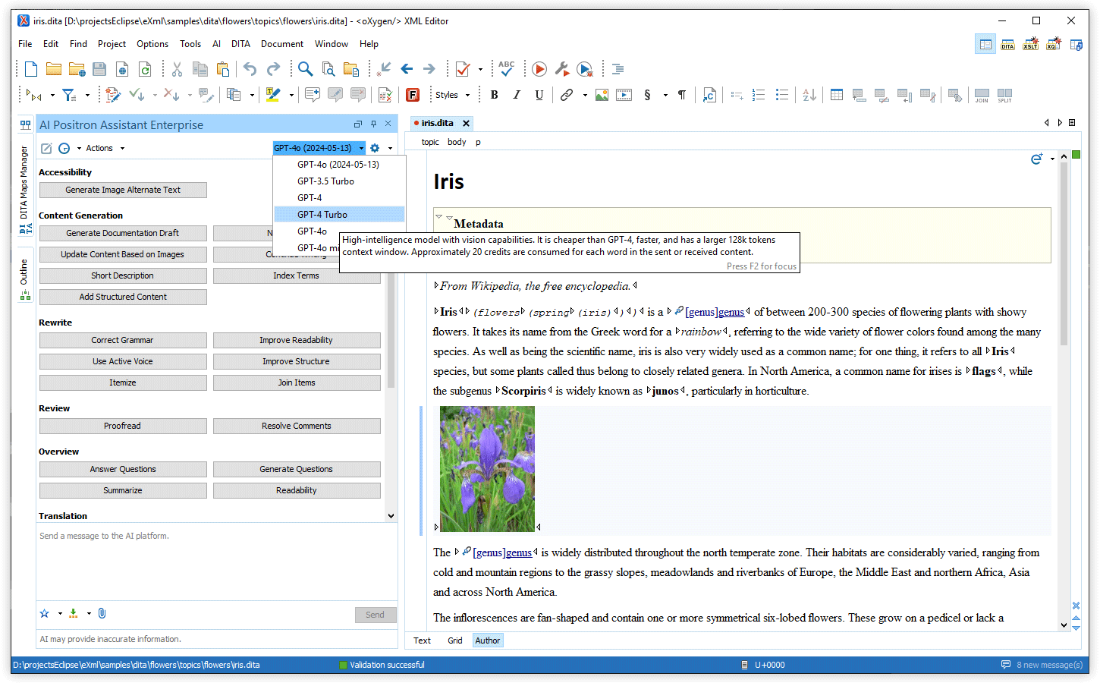1100x683 pixels.
Task: Click the Insert Section symbol icon
Action: (647, 95)
